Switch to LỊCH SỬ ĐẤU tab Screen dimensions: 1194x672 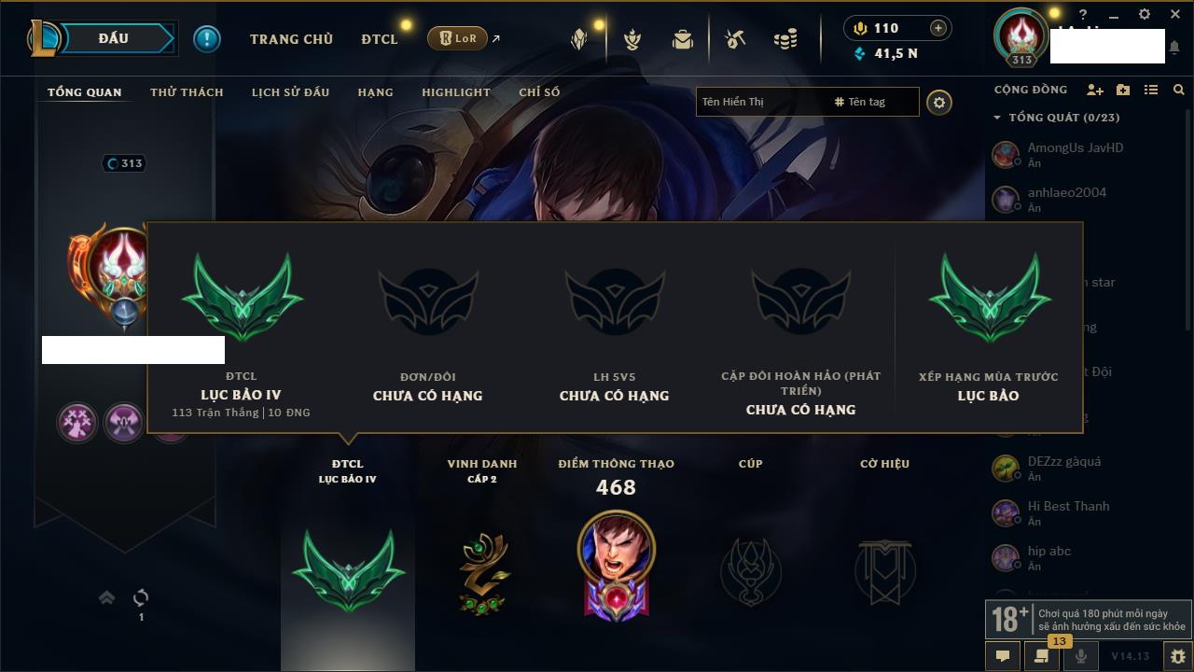tap(290, 92)
